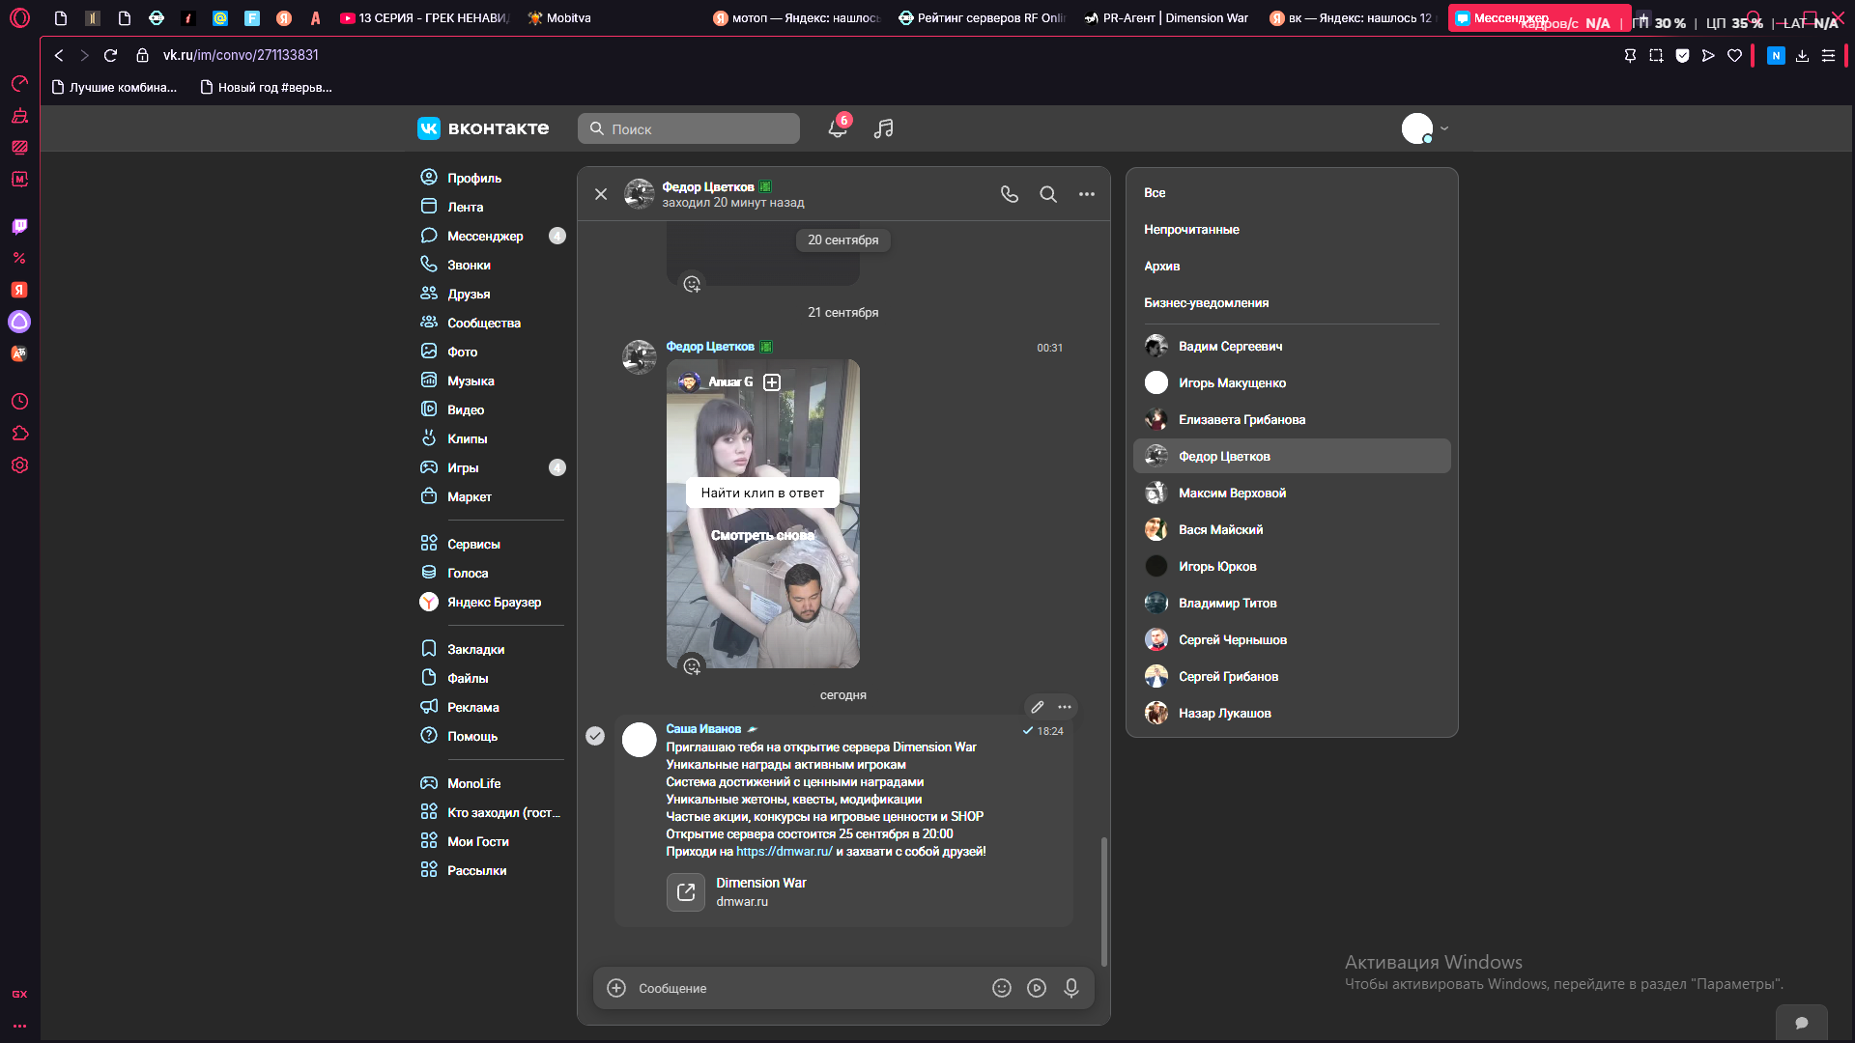Open search within the conversation

(x=1048, y=194)
